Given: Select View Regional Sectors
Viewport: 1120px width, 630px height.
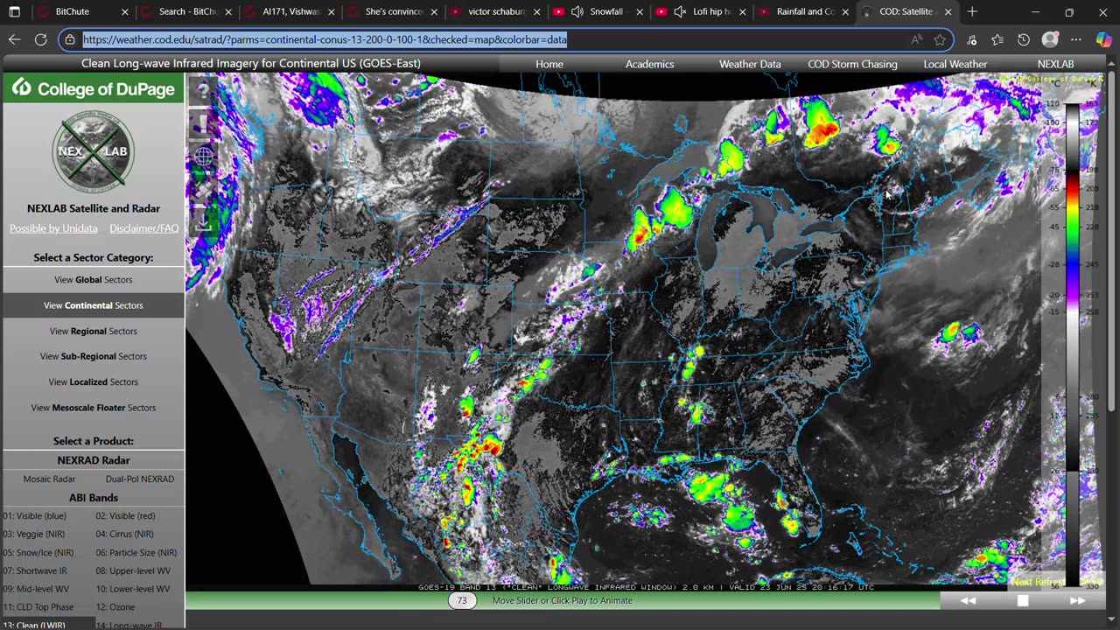Looking at the screenshot, I should pyautogui.click(x=94, y=331).
